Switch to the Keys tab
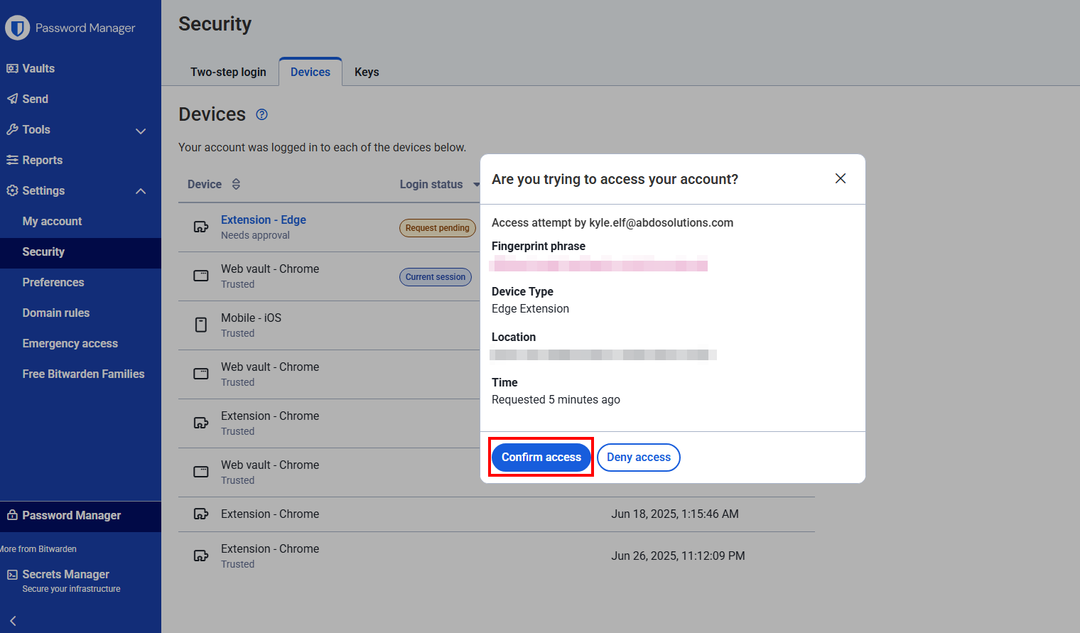 tap(367, 72)
